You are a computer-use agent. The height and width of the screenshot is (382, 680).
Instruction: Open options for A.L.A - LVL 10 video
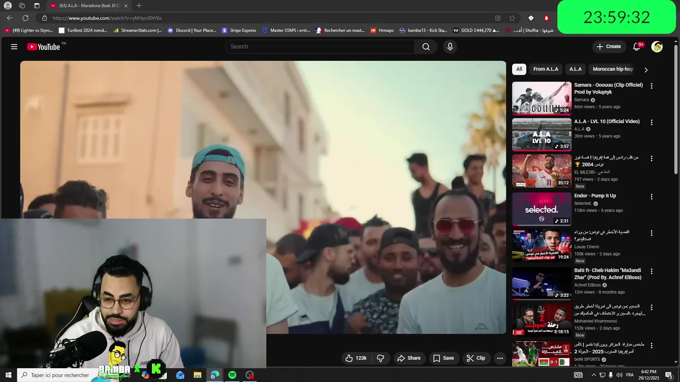pyautogui.click(x=652, y=122)
